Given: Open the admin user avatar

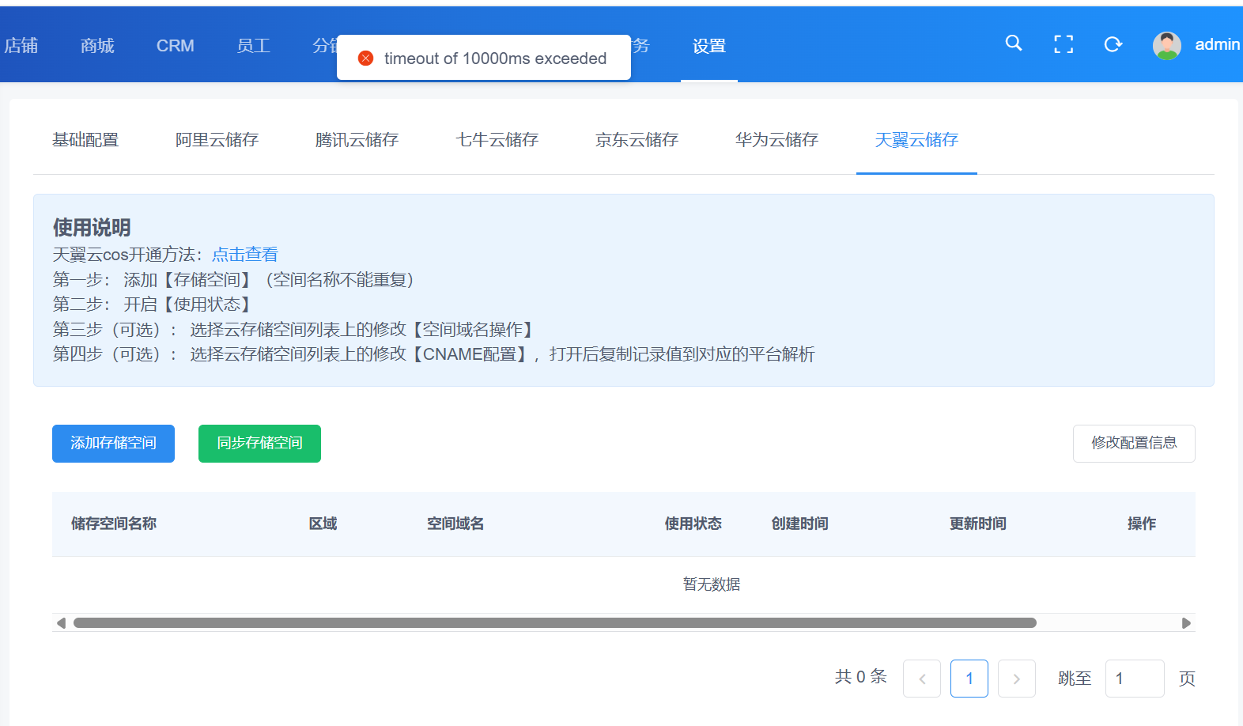Looking at the screenshot, I should pos(1166,45).
